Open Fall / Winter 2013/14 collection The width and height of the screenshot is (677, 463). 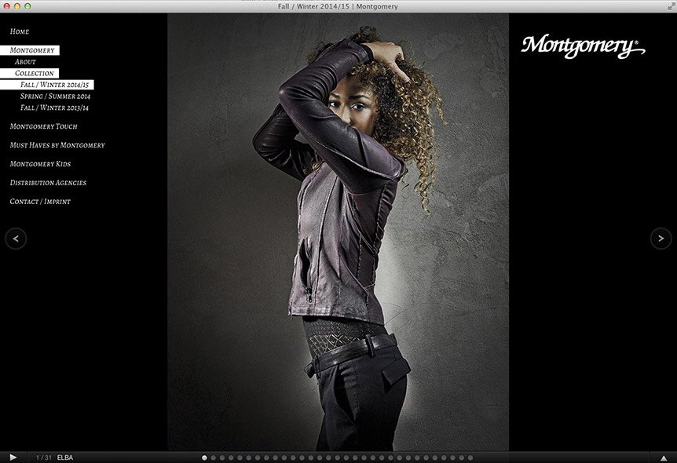click(x=54, y=108)
